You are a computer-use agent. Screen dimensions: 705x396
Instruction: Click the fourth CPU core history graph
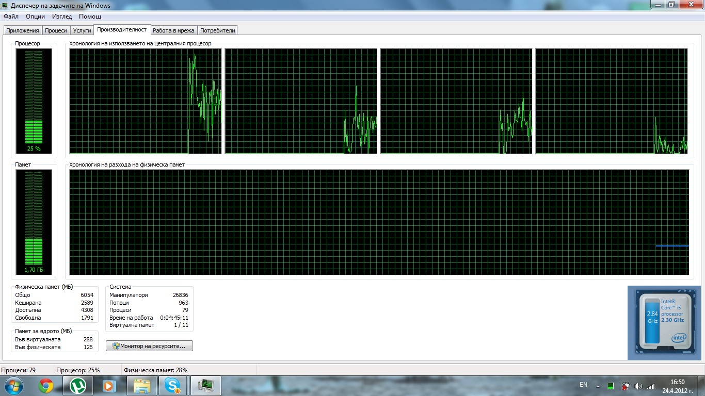coord(612,101)
